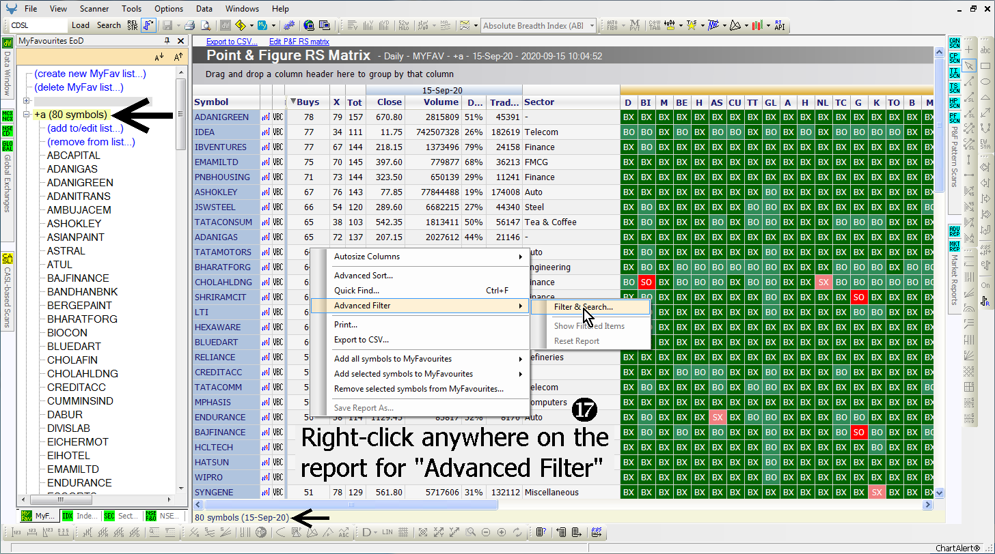This screenshot has height=554, width=995.
Task: Click the TI SCN scan icon
Action: 955,72
